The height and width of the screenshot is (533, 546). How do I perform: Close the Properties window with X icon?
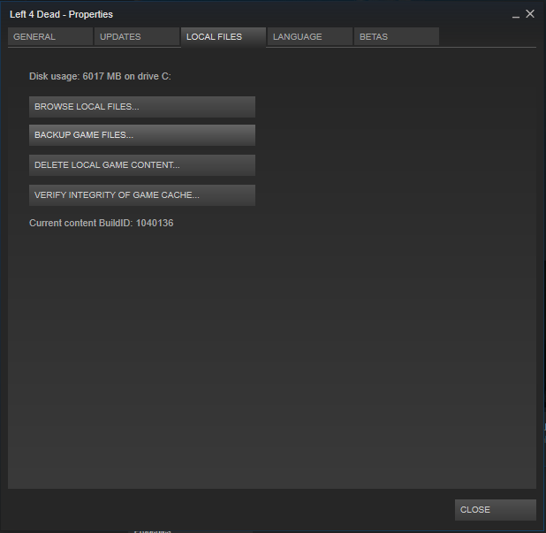(x=530, y=14)
